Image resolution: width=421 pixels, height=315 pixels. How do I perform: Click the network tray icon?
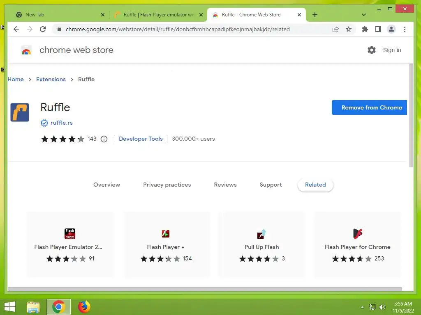[372, 307]
